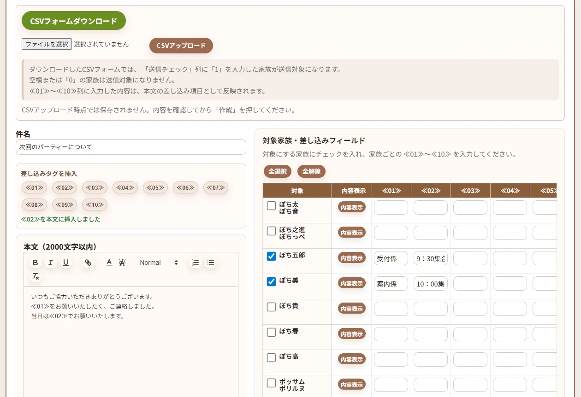Image resolution: width=581 pixels, height=397 pixels.
Task: Click ≪04≫ field in ぽち美 row
Action: point(510,283)
